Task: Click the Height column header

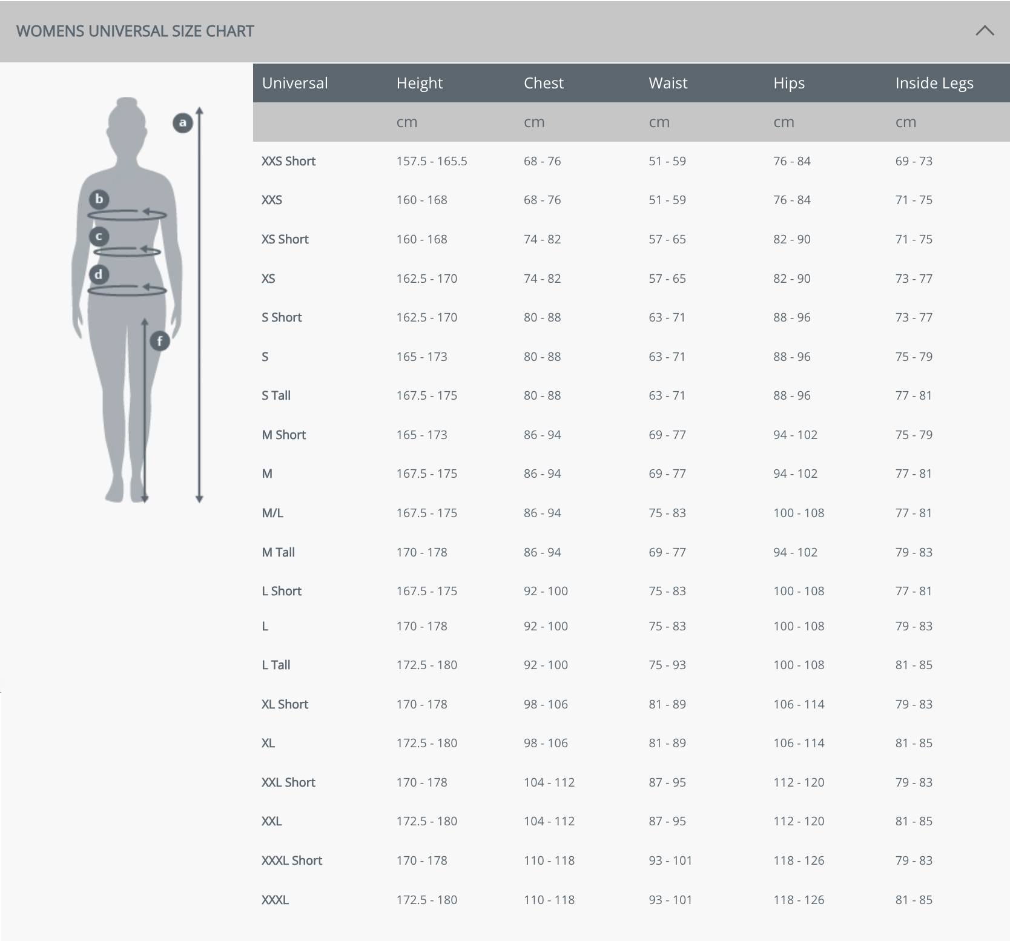Action: [420, 83]
